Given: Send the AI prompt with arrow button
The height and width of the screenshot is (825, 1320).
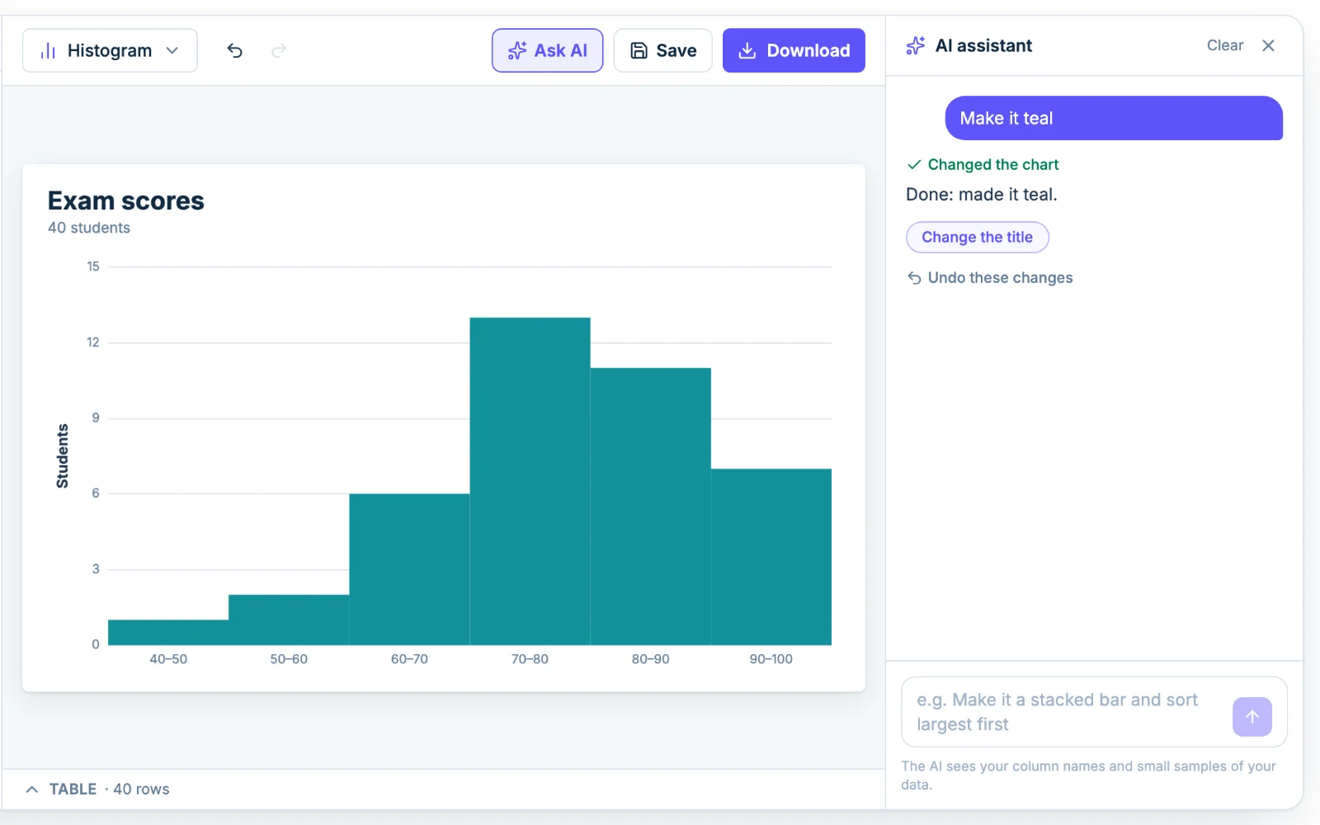Looking at the screenshot, I should [x=1252, y=717].
